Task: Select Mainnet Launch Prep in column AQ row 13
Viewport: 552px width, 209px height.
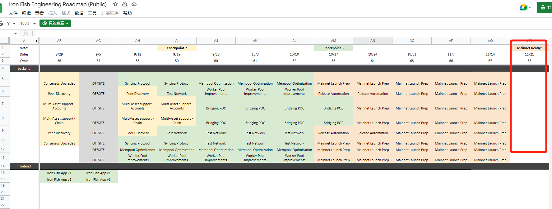Action: click(x=490, y=158)
